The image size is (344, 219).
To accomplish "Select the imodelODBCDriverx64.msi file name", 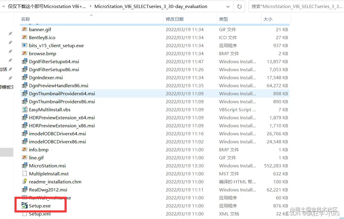I will point(57,134).
